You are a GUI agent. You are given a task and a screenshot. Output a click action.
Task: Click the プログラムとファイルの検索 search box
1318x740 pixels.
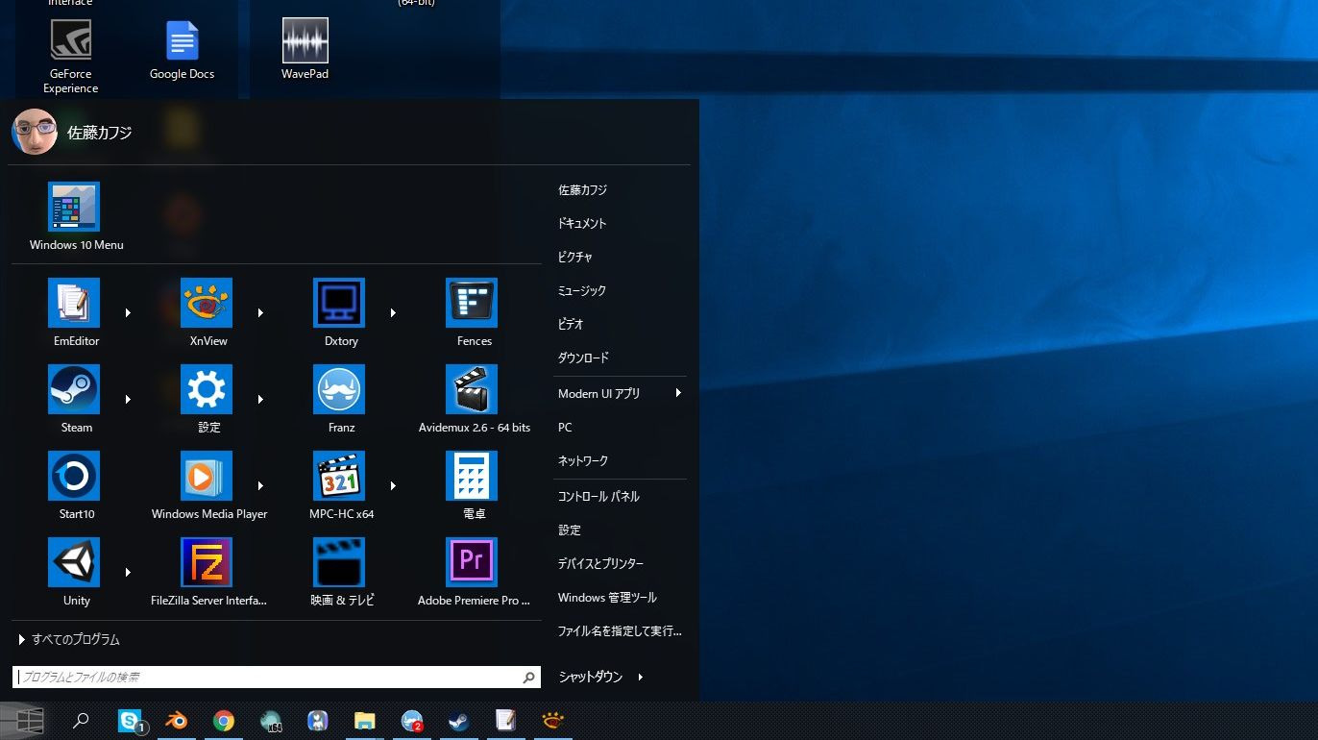coord(277,678)
